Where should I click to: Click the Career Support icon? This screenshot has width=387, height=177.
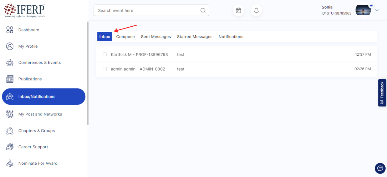click(x=10, y=147)
